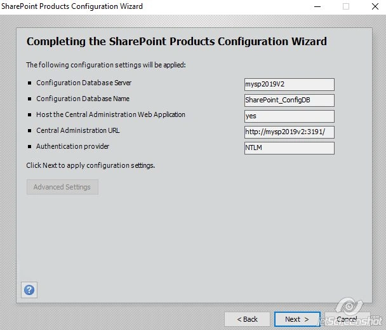Viewport: 386px width, 330px height.
Task: Click the Central Administration URL field
Action: pos(289,132)
